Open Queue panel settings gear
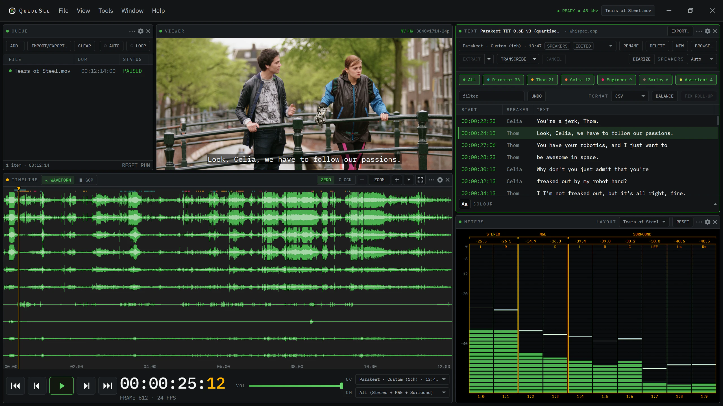The width and height of the screenshot is (723, 406). coord(141,31)
